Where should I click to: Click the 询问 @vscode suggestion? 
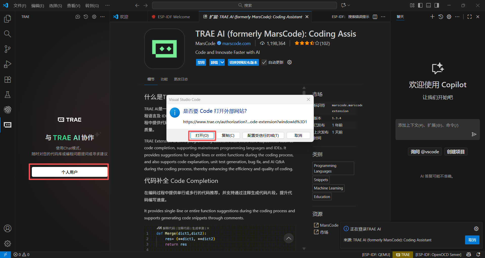[425, 152]
